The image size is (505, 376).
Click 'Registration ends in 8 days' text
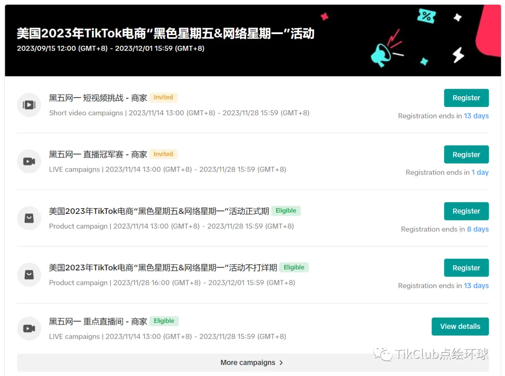(445, 229)
